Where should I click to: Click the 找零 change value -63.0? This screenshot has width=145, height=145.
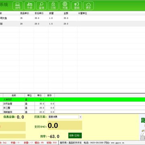coord(53,137)
